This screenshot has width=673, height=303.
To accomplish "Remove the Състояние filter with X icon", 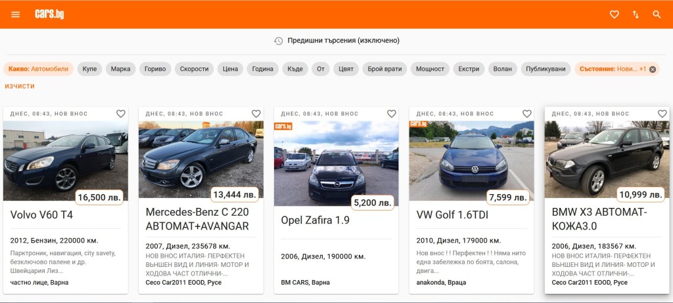I will point(653,69).
